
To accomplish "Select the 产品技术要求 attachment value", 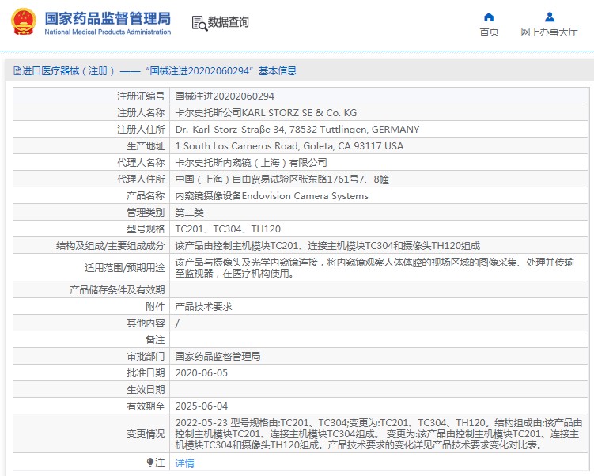I will tap(204, 307).
